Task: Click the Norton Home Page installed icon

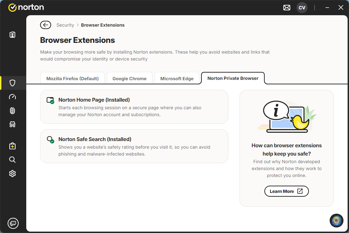Action: coord(50,101)
